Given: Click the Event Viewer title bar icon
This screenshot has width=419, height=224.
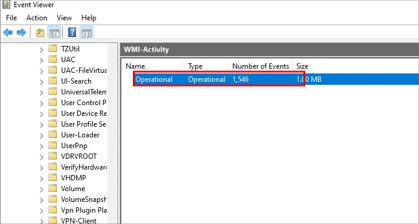Looking at the screenshot, I should 6,5.
